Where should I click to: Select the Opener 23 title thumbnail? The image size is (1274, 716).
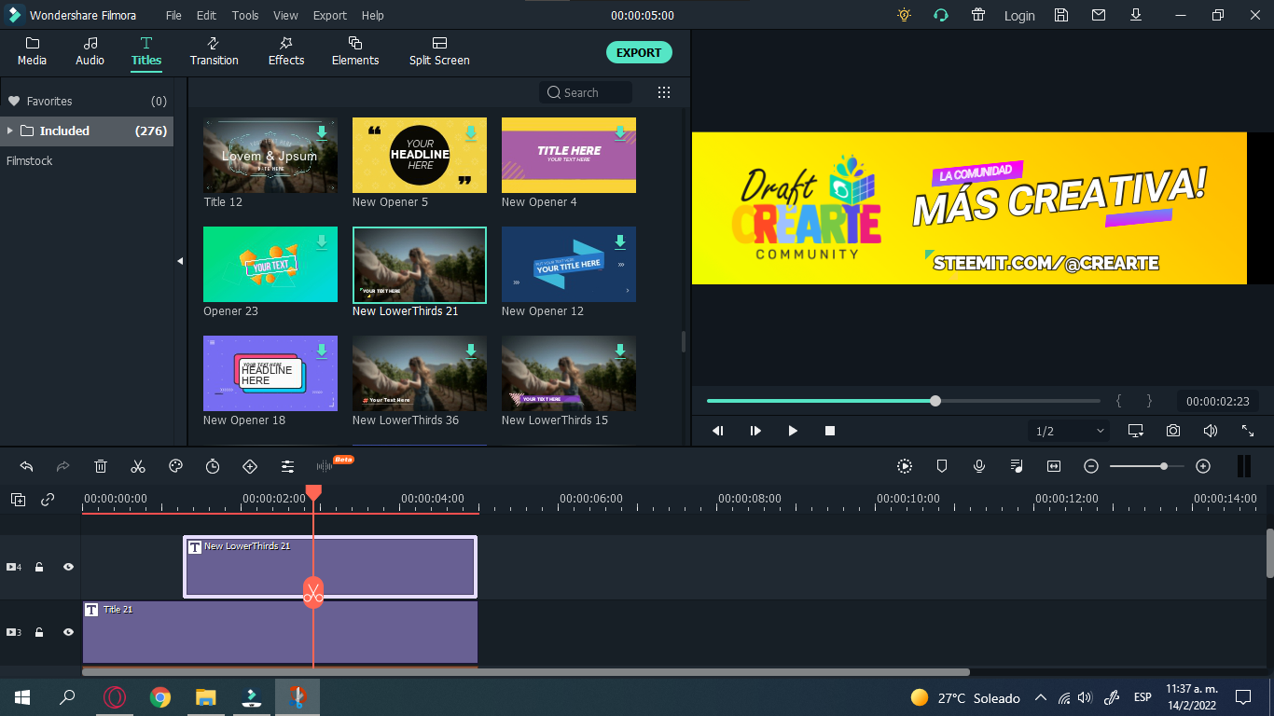(x=270, y=264)
